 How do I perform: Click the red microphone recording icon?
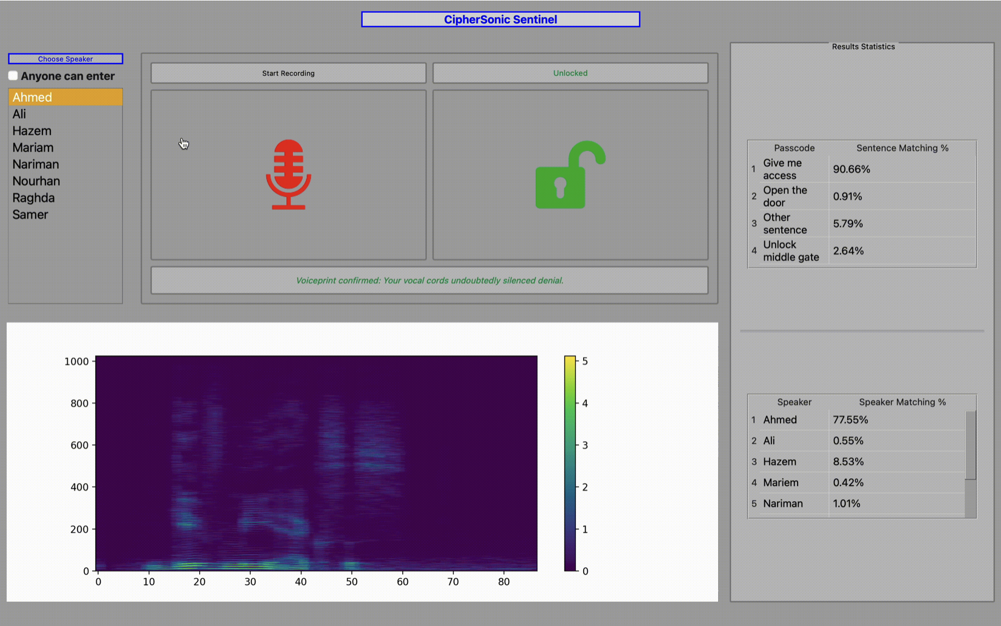pyautogui.click(x=289, y=175)
